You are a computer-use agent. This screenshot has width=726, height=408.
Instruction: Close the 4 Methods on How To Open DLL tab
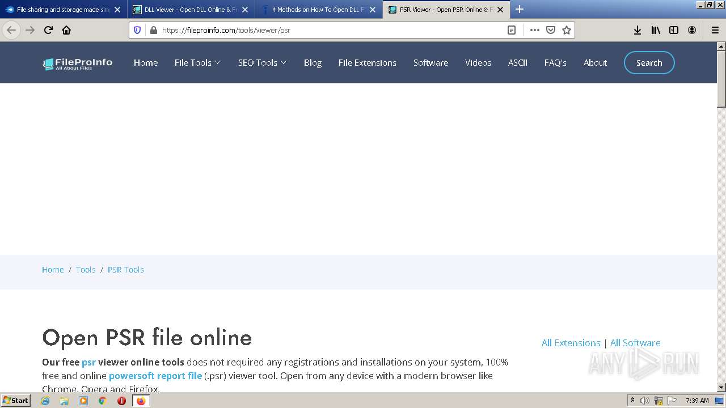pos(373,10)
